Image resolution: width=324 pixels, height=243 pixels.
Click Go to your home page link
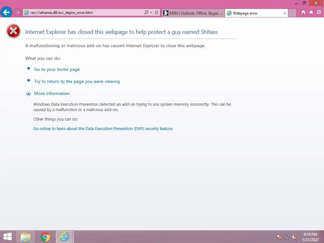click(57, 69)
